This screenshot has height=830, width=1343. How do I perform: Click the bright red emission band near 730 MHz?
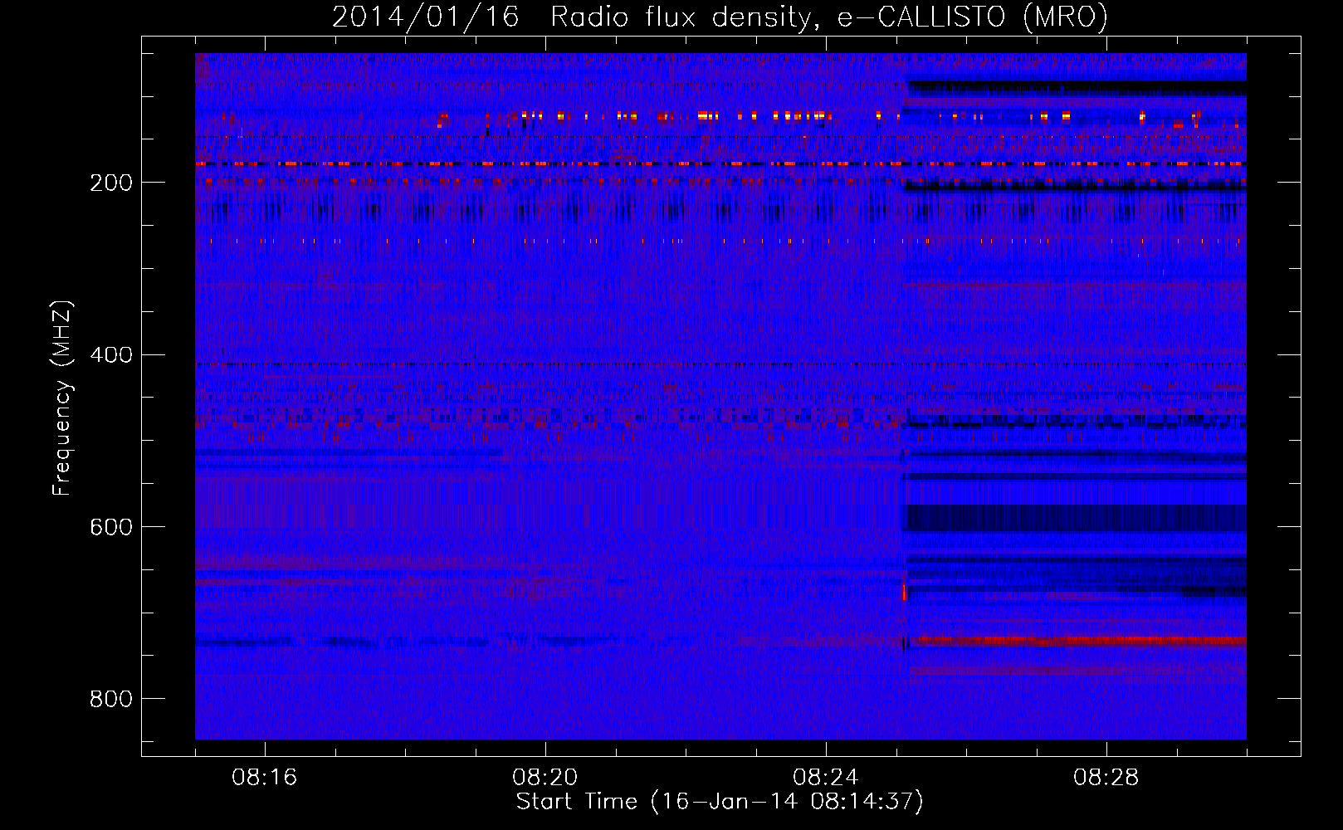[1079, 641]
